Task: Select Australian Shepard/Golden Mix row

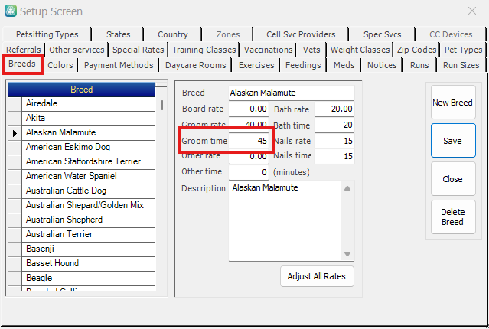Action: [x=88, y=206]
